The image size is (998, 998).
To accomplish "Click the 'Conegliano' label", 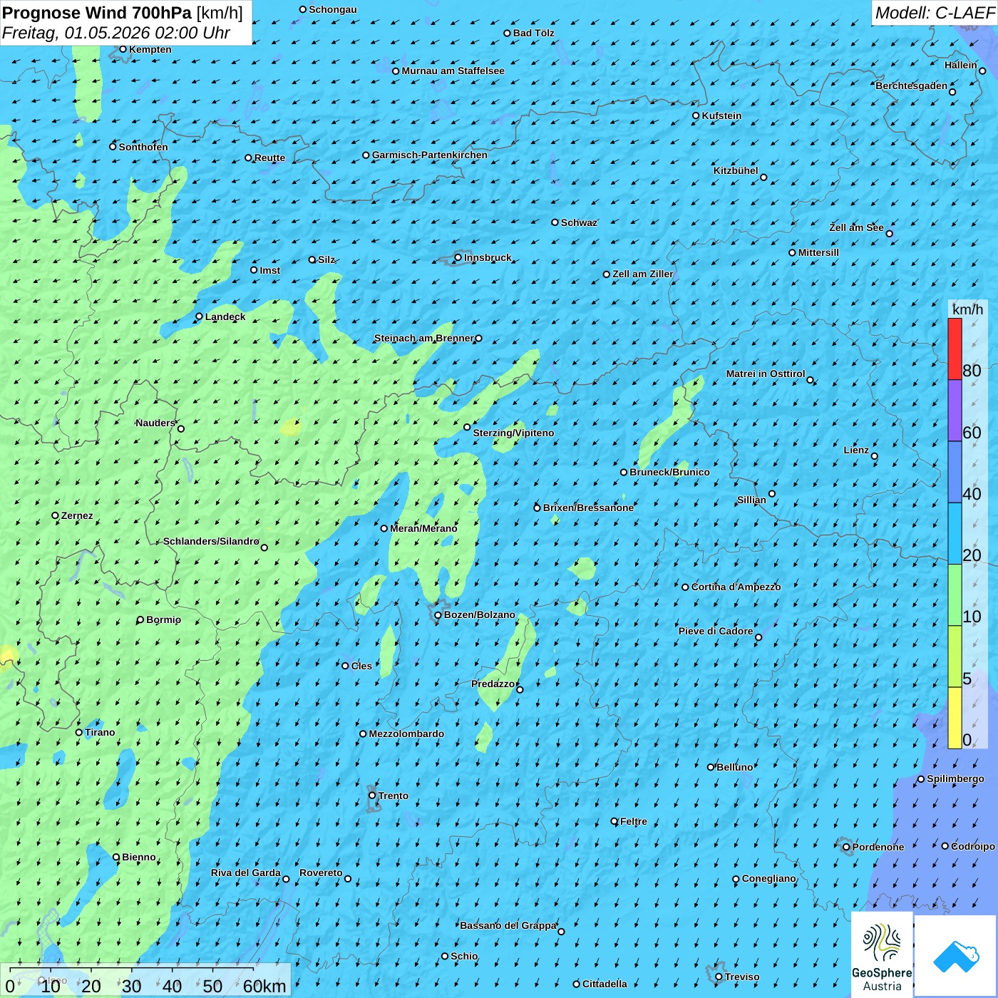I will tap(768, 878).
